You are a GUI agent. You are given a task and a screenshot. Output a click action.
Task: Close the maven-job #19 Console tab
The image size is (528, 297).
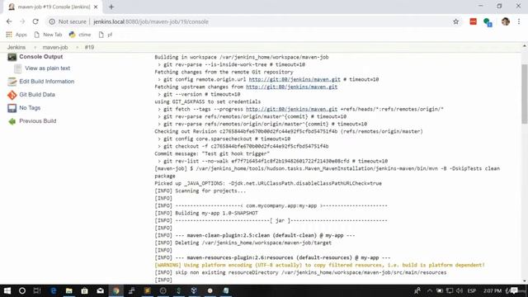(x=96, y=7)
